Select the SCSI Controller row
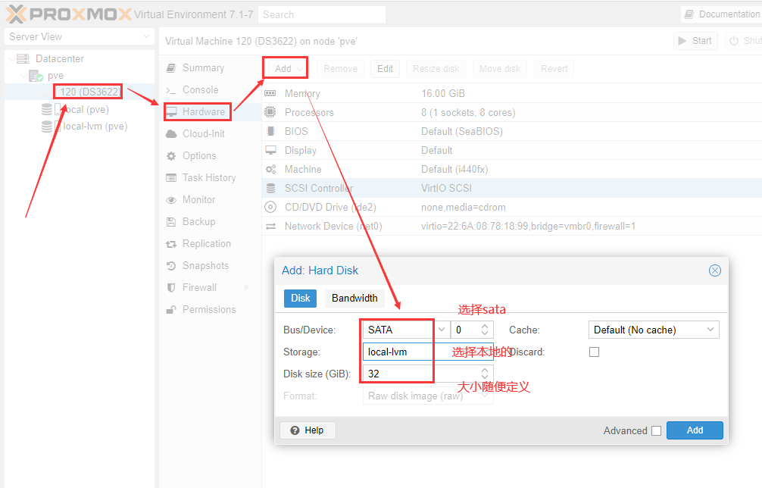Image resolution: width=762 pixels, height=488 pixels. point(512,188)
